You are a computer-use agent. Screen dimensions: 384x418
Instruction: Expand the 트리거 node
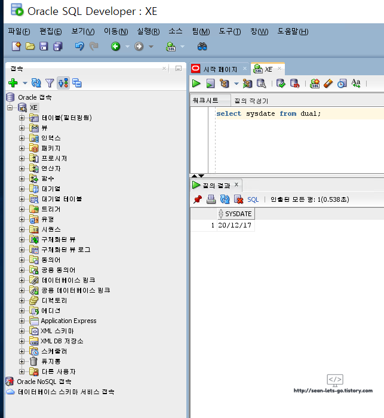click(22, 209)
